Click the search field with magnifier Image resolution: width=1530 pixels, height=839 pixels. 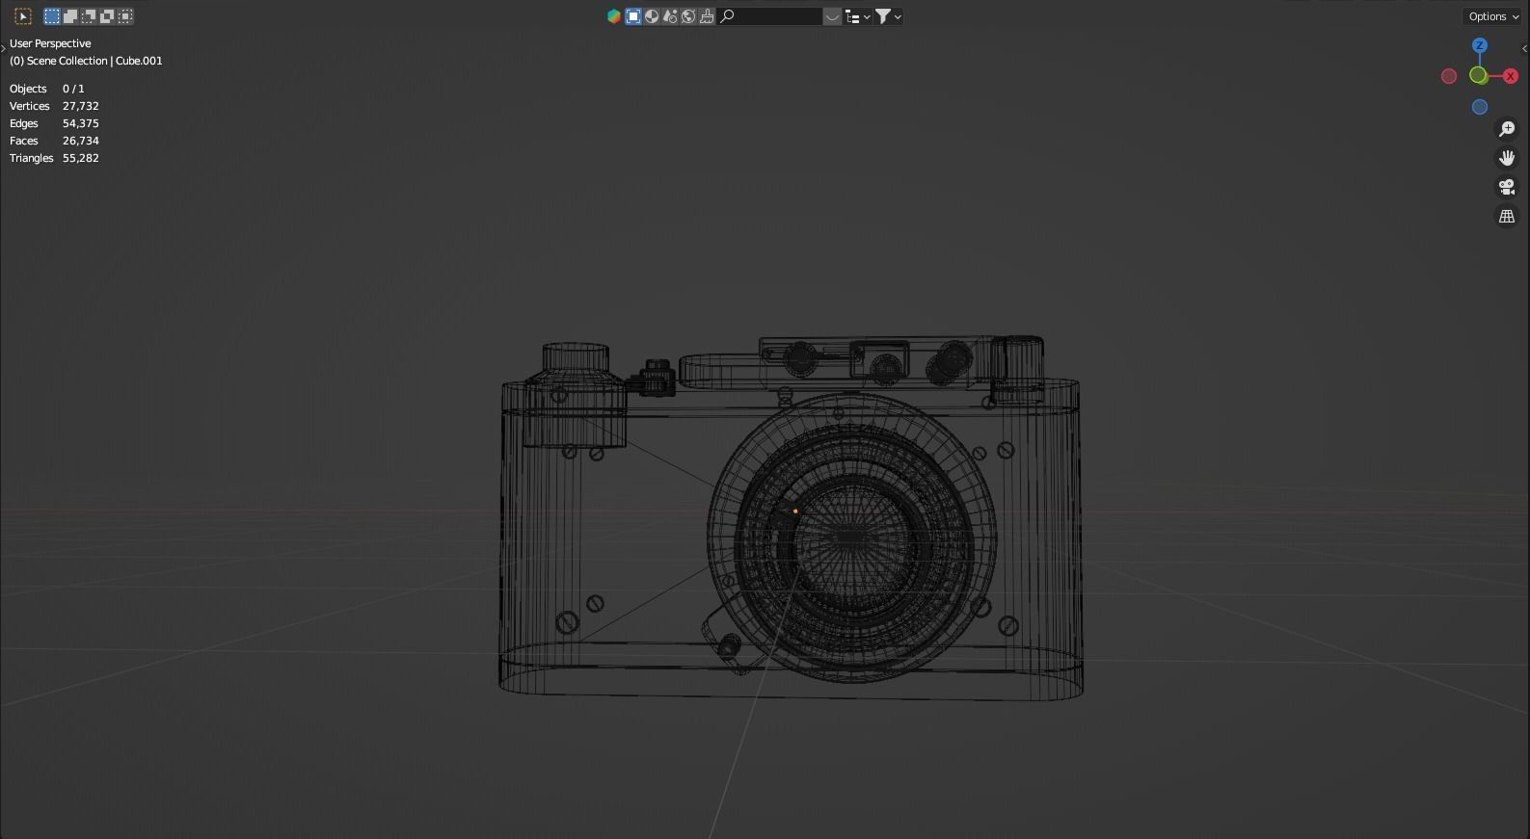[x=770, y=16]
